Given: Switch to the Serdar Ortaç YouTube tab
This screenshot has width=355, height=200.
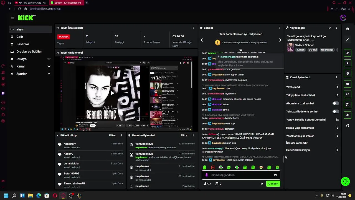Looking at the screenshot, I should 31,3.
